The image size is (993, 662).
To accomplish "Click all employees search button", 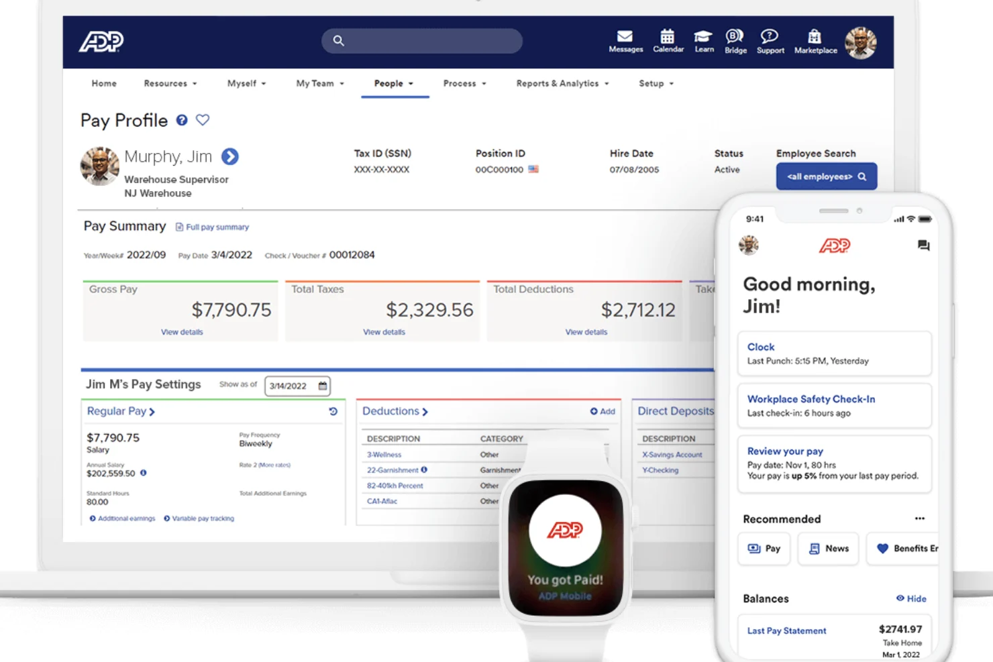I will point(827,176).
